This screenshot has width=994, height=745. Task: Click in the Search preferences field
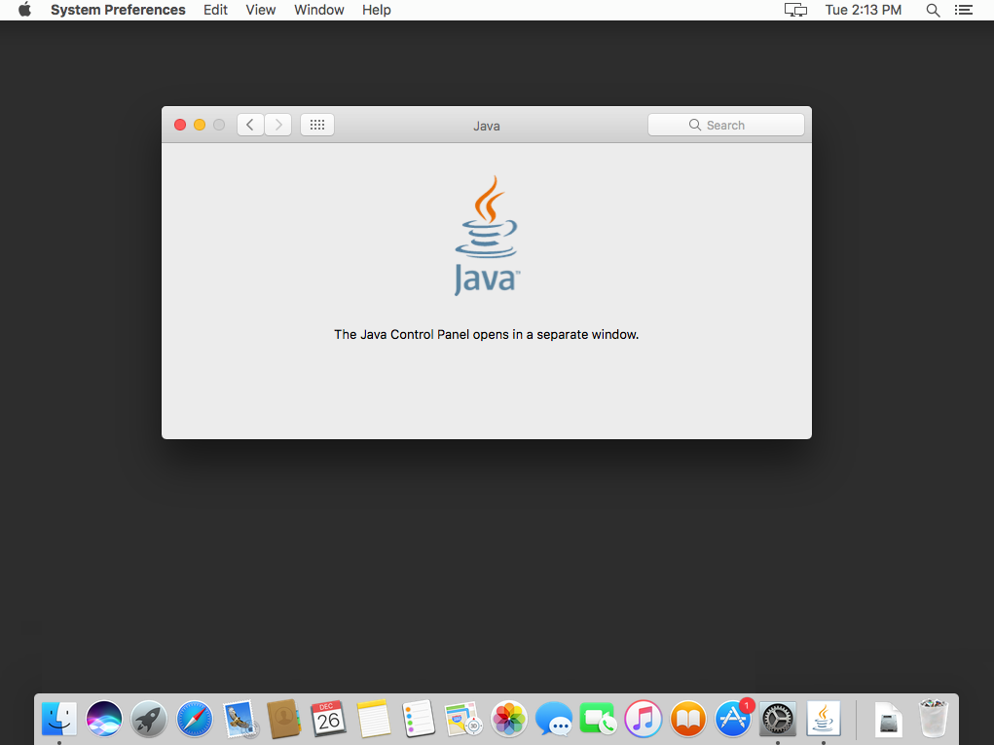[726, 125]
